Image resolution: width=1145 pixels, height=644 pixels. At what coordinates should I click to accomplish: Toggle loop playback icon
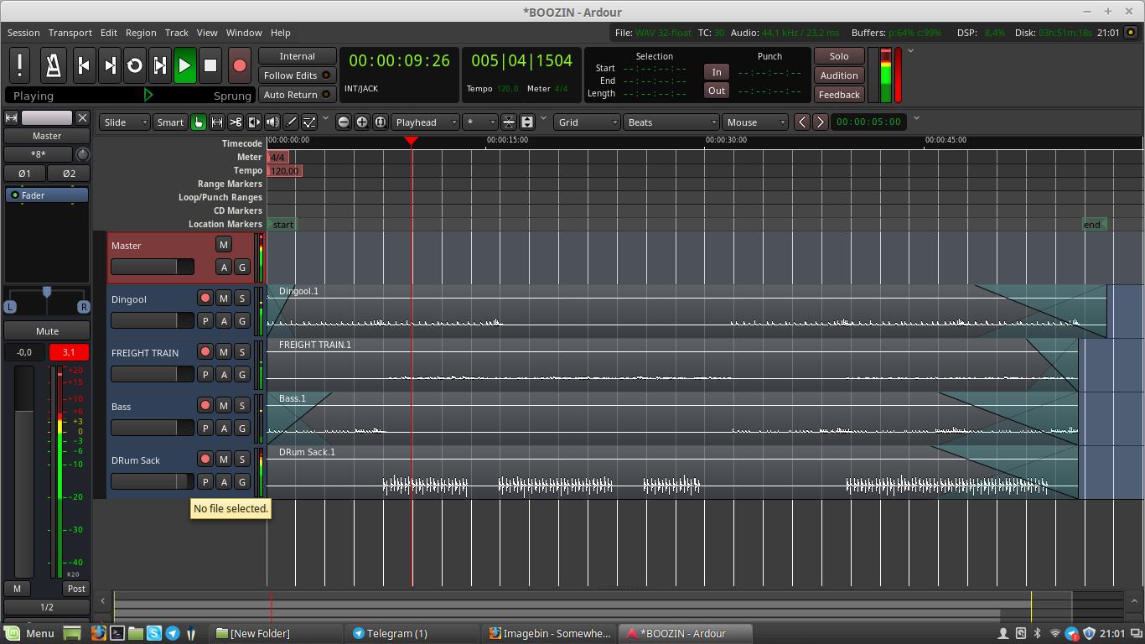(134, 65)
